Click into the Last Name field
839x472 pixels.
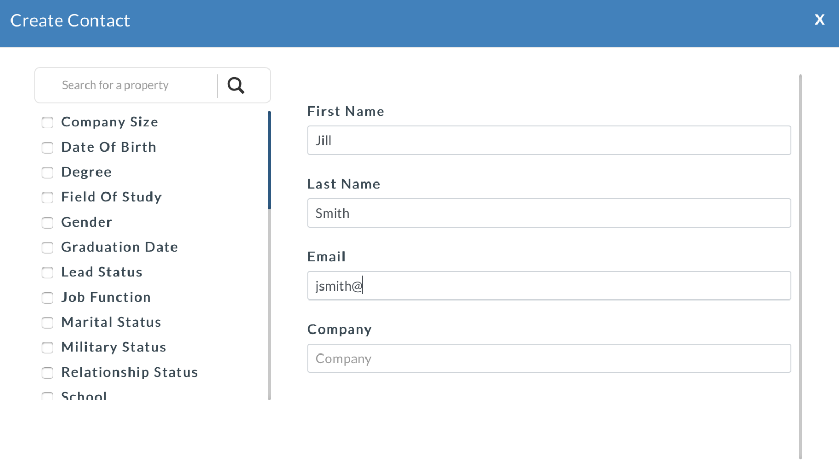click(548, 213)
